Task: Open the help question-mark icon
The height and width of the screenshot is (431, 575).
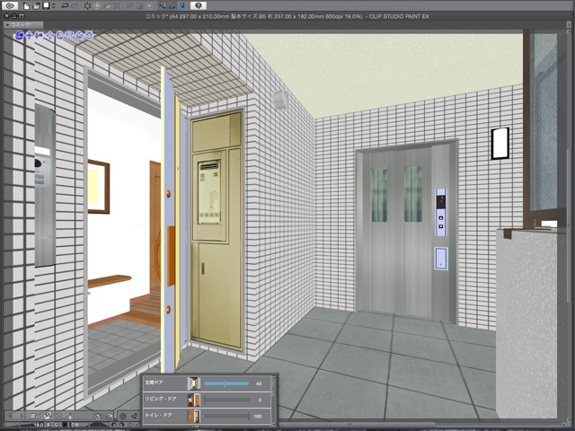Action: pyautogui.click(x=199, y=5)
